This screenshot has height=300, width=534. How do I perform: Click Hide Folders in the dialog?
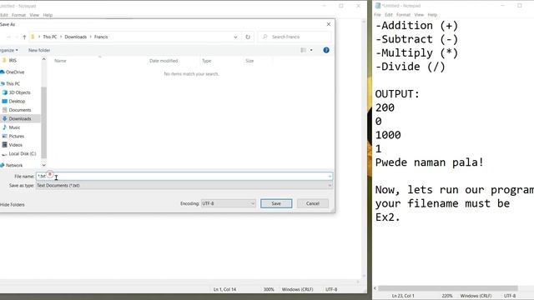[x=13, y=205]
